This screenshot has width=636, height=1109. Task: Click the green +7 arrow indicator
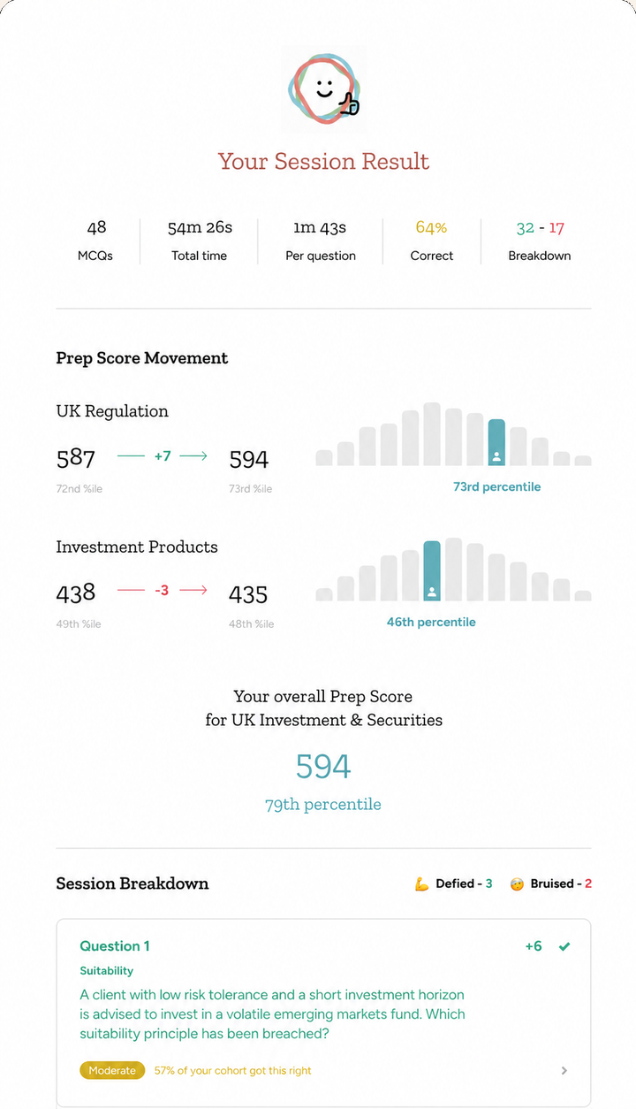(163, 456)
